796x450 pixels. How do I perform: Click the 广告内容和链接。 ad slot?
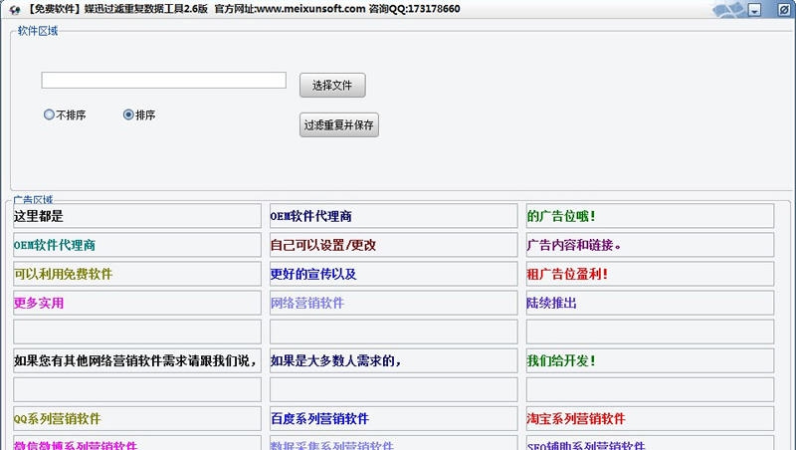(x=650, y=245)
